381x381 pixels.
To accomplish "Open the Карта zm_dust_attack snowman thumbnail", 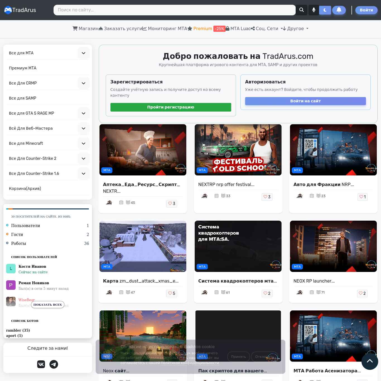I will click(x=143, y=246).
